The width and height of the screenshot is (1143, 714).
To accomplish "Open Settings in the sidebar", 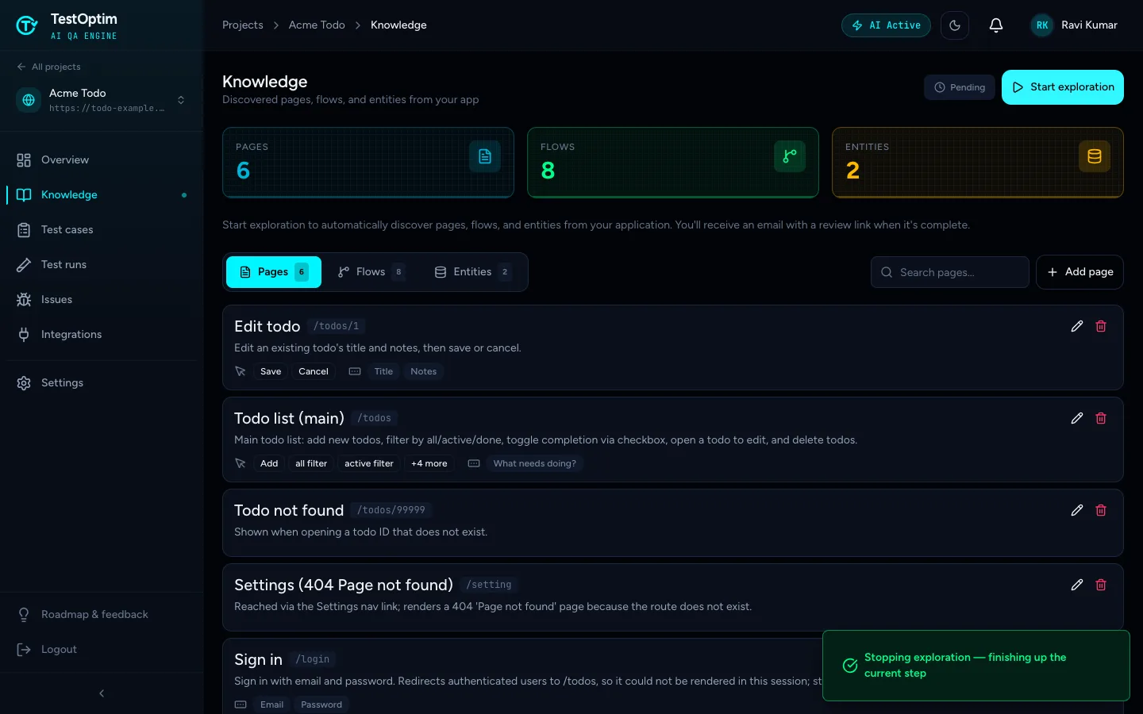I will click(x=102, y=383).
